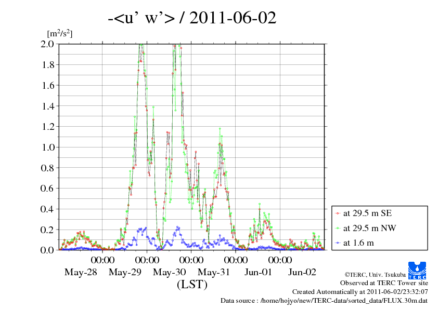
Task: Click the y-axis value 1.2
Action: point(47,127)
